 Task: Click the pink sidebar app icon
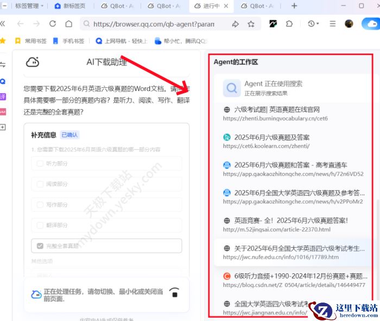3,112
